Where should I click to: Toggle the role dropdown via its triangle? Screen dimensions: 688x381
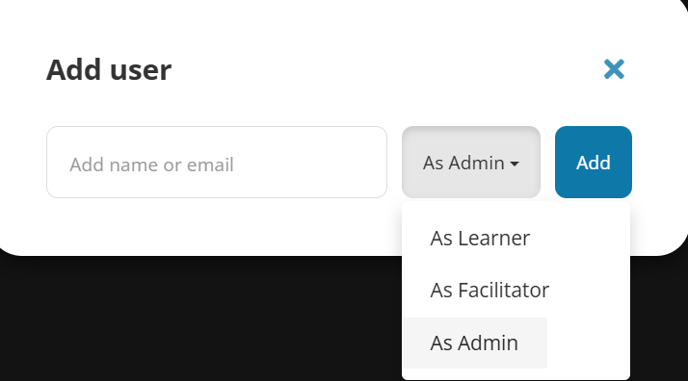(515, 164)
